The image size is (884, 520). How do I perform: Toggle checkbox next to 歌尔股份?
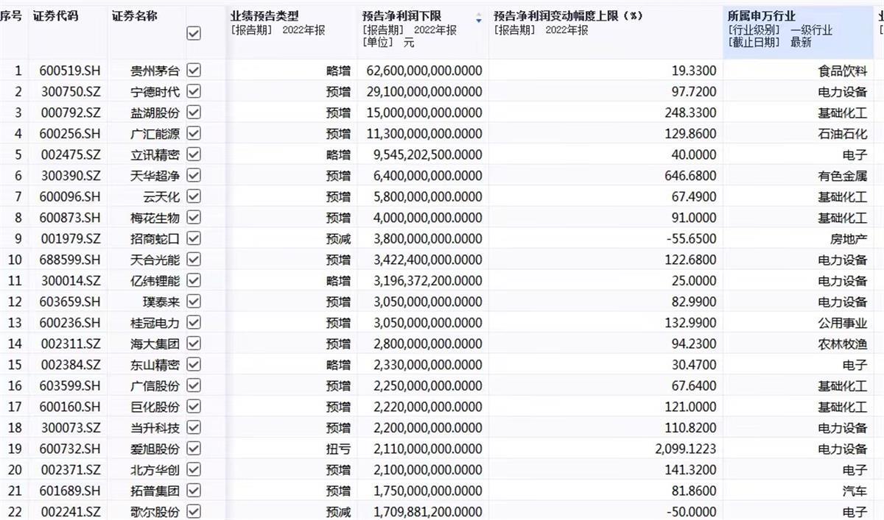coord(194,511)
